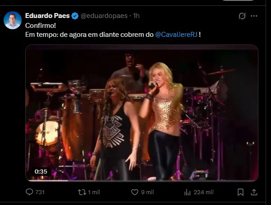Like the tweet with the heart icon
This screenshot has width=271, height=205.
(x=135, y=192)
